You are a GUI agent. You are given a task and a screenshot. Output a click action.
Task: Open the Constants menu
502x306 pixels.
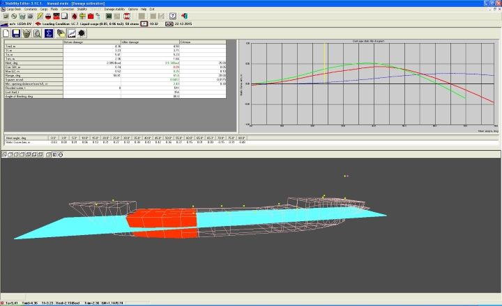pos(31,9)
